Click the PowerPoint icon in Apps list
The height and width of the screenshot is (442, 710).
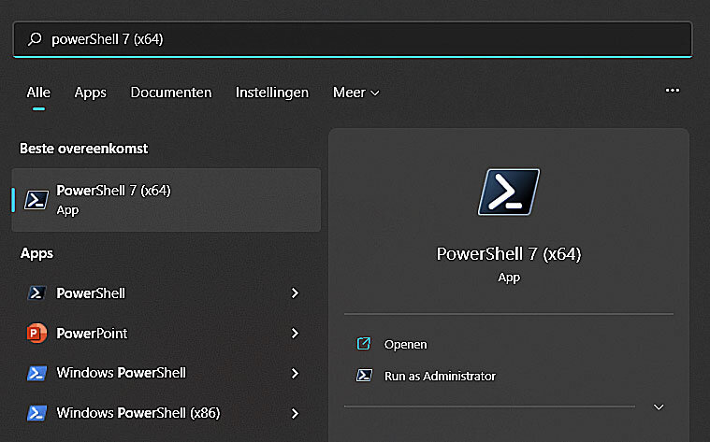[36, 333]
